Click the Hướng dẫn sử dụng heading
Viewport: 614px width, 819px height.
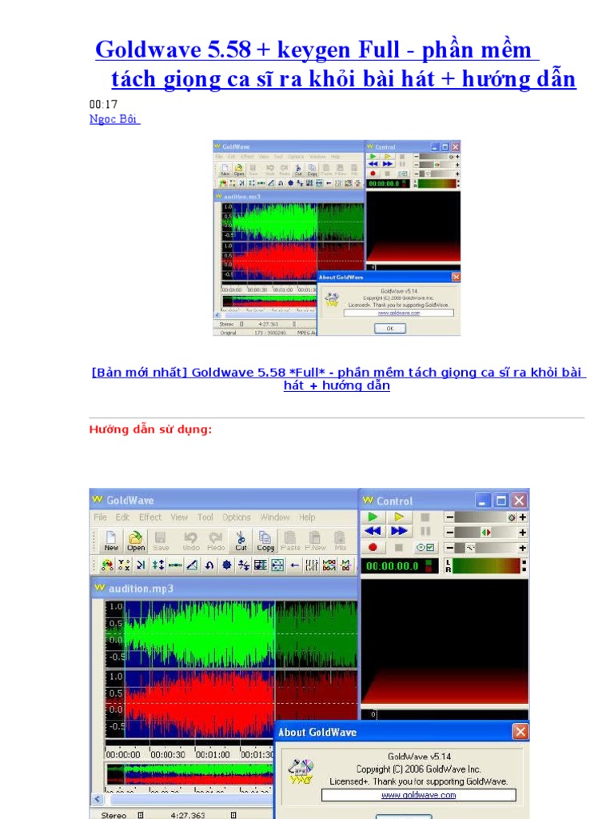(x=150, y=429)
